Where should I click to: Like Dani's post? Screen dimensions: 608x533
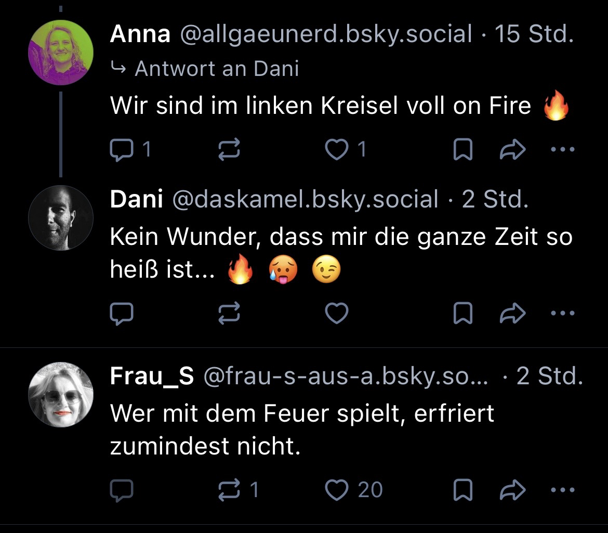click(336, 313)
